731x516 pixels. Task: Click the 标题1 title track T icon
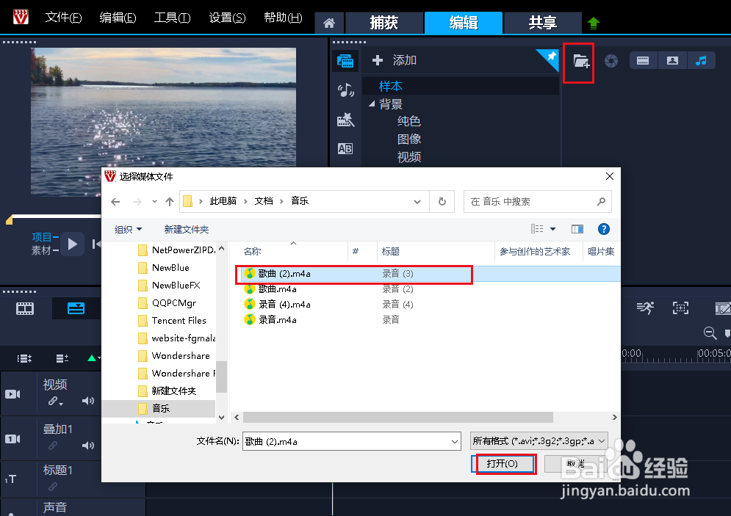[11, 479]
